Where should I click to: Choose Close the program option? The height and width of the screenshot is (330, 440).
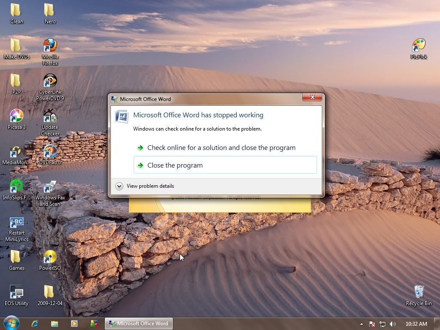[225, 165]
